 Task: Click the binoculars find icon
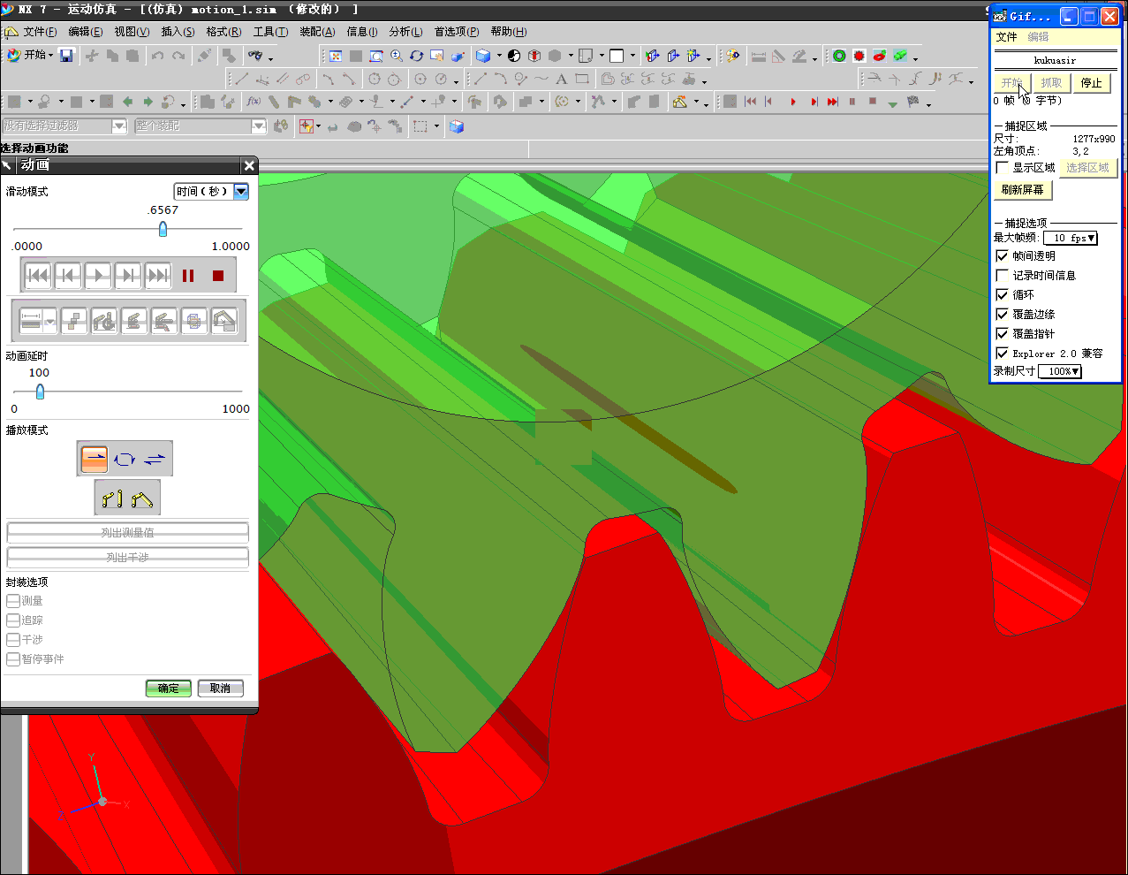pos(255,56)
